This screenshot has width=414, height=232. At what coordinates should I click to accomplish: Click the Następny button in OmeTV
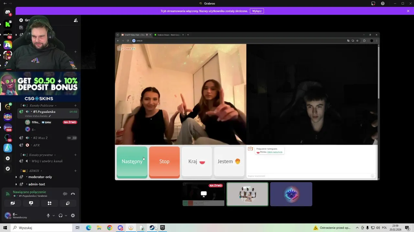tap(132, 161)
